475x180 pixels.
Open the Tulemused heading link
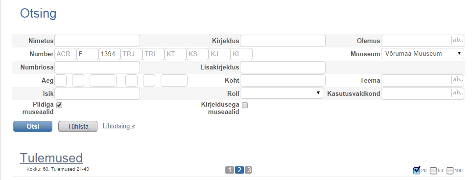tap(51, 158)
